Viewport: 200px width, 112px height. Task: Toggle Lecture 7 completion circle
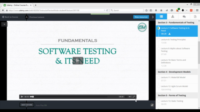[158, 28]
